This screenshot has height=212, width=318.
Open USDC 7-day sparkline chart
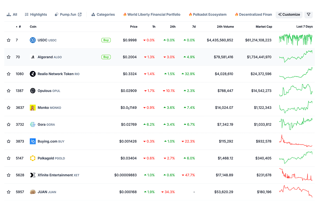pyautogui.click(x=296, y=39)
